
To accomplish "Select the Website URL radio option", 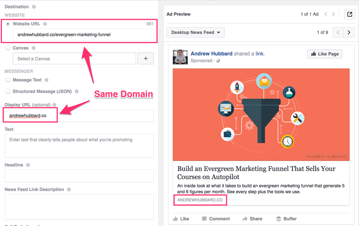I will (x=8, y=24).
